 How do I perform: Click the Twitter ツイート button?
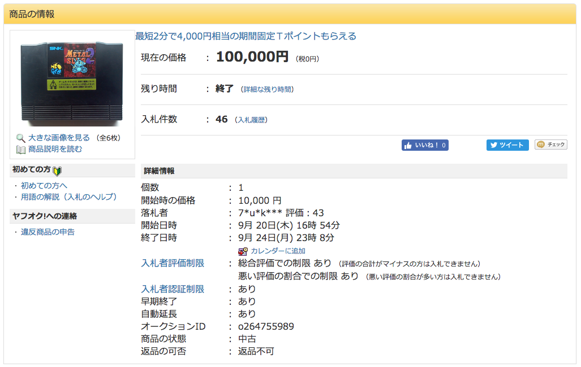507,145
